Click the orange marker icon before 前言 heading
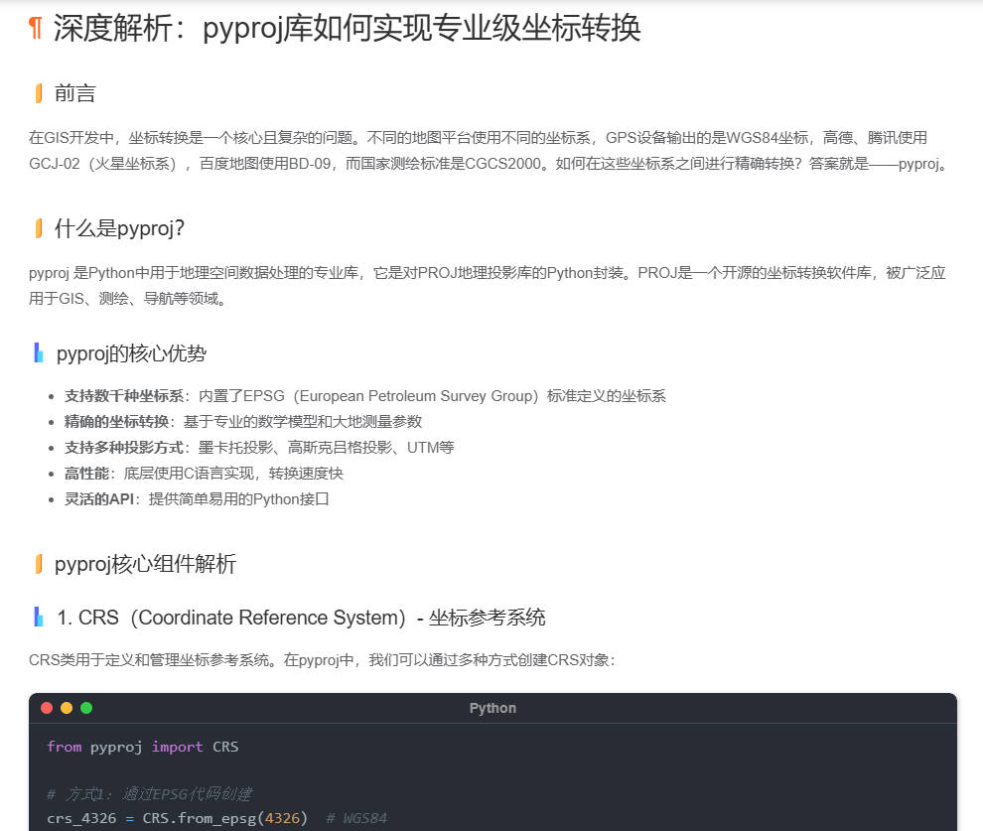This screenshot has width=983, height=831. point(37,92)
